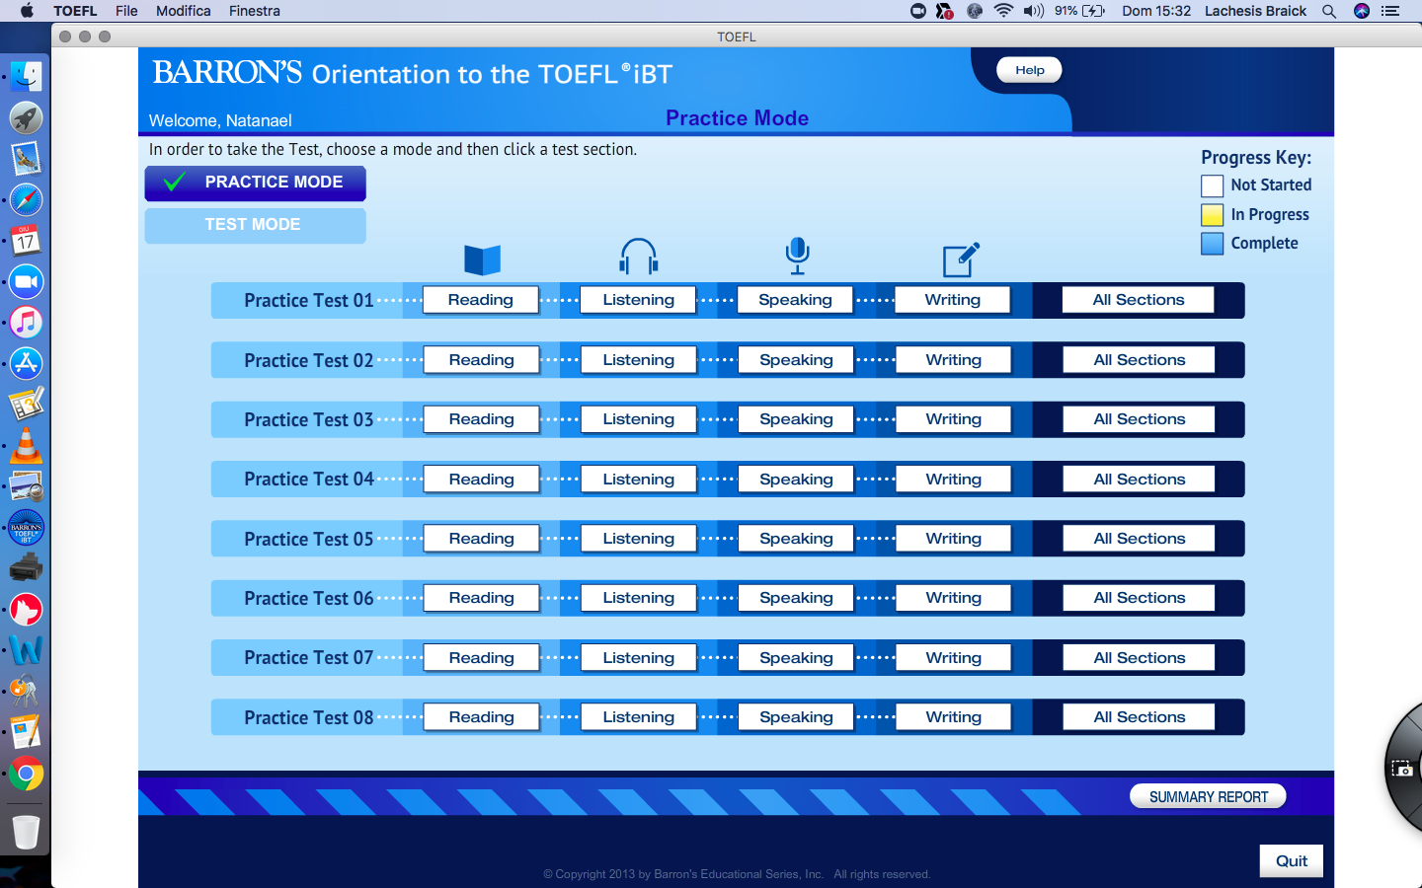This screenshot has width=1422, height=888.
Task: Click Dom 15:32 clock
Action: click(1156, 11)
